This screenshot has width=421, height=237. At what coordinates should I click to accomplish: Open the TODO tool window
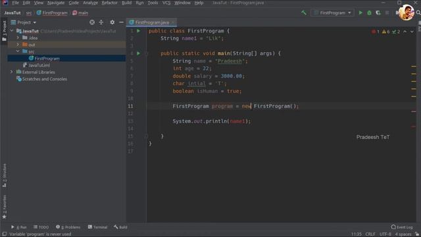[41, 227]
